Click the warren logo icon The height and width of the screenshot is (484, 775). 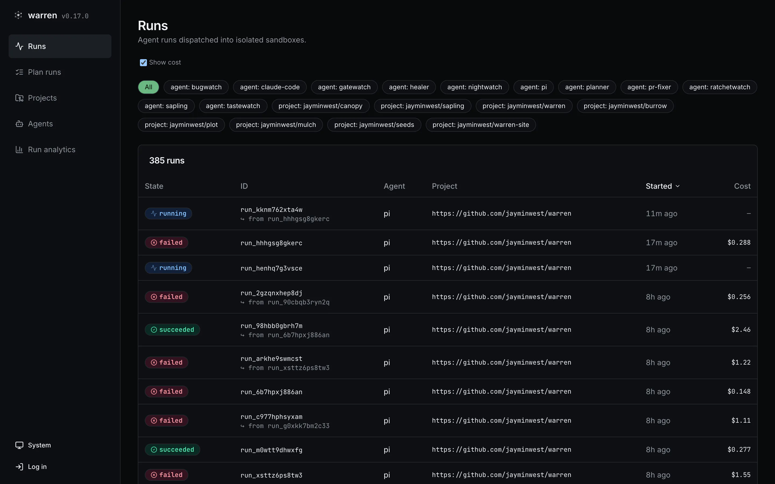pos(19,15)
